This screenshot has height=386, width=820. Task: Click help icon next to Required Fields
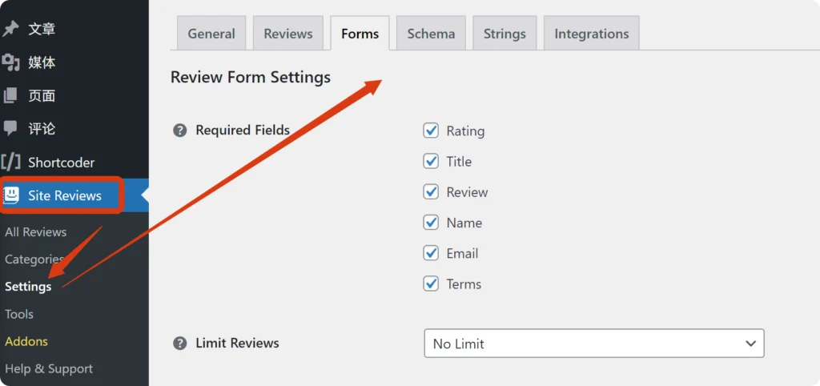[180, 130]
